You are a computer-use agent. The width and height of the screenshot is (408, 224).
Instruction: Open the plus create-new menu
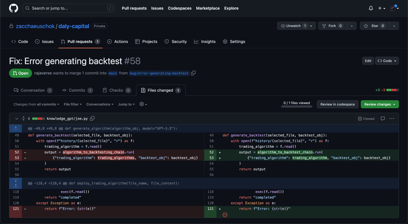(382, 8)
